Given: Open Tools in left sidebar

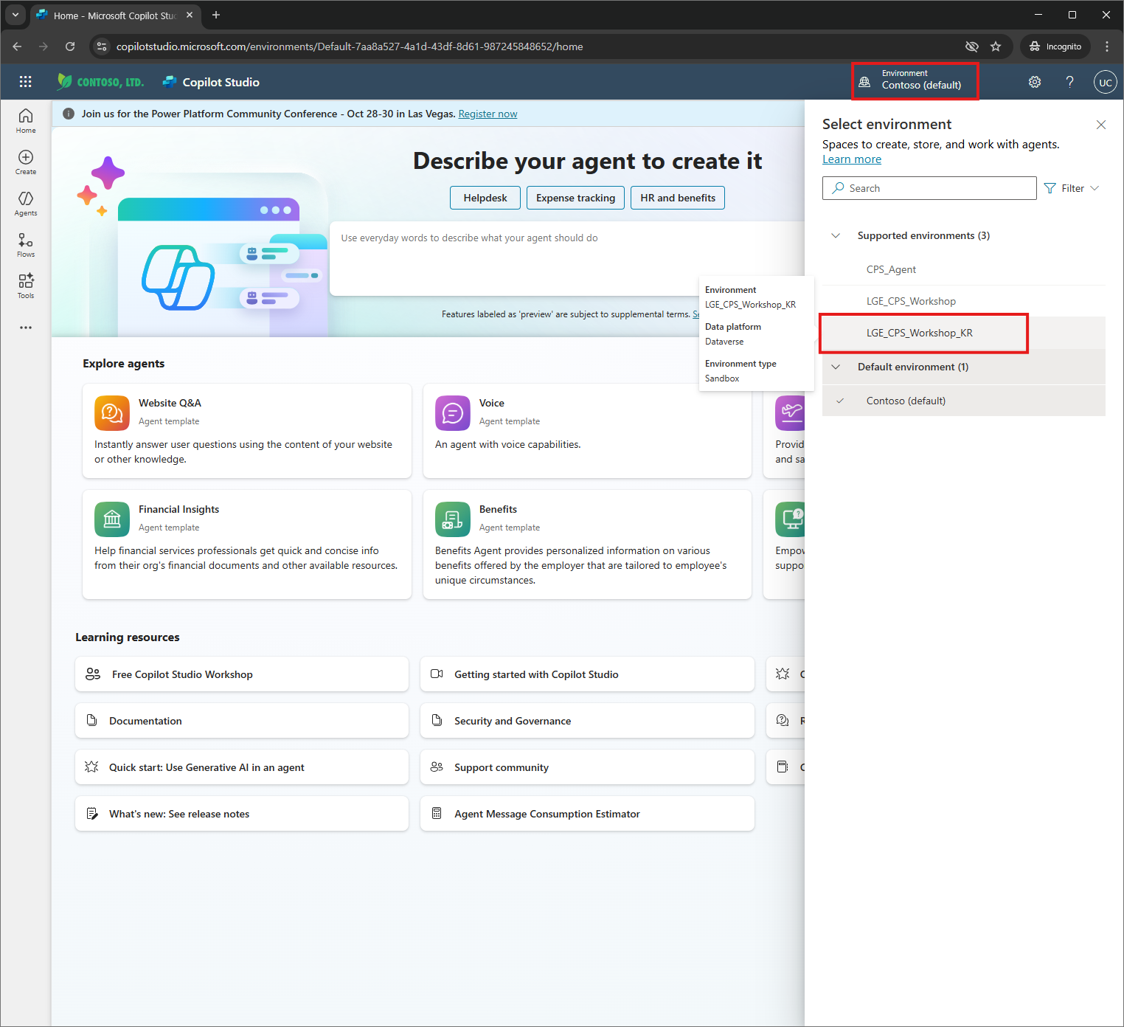Looking at the screenshot, I should [x=26, y=286].
